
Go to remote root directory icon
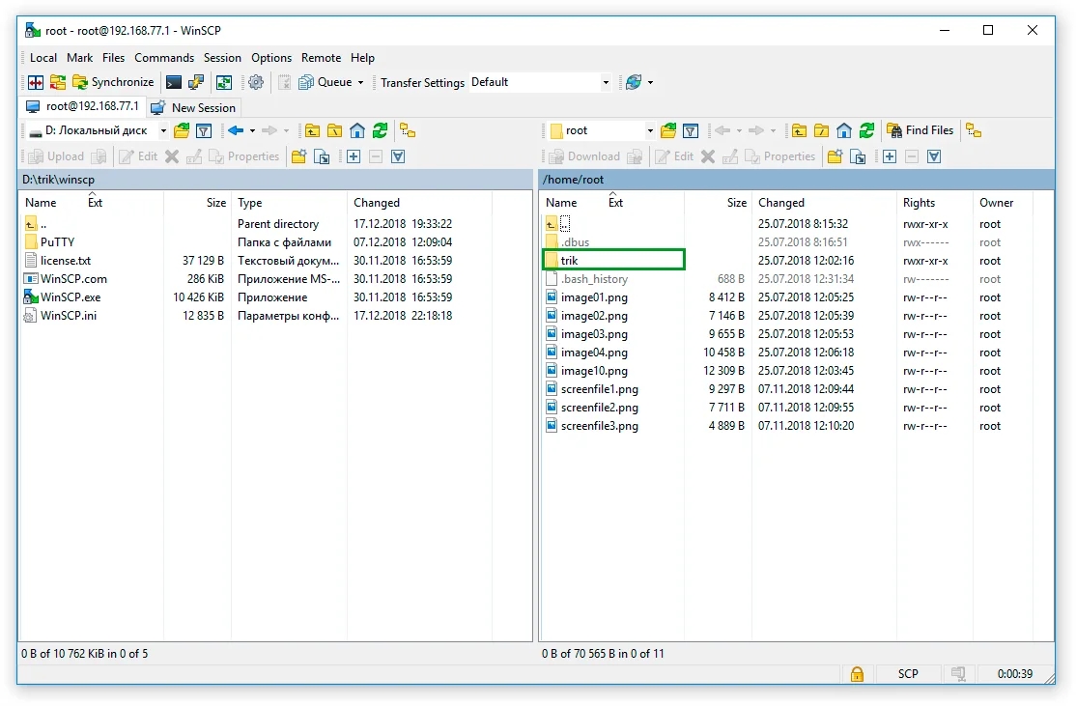[821, 130]
